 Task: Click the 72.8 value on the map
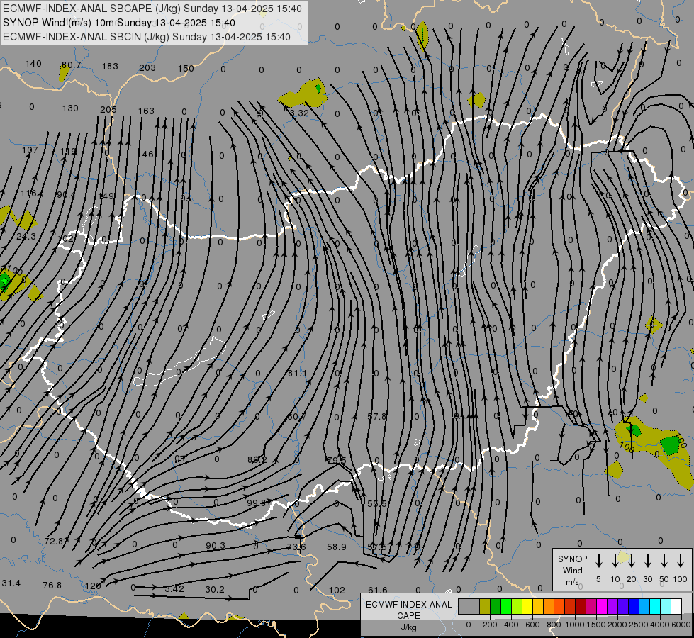coord(54,541)
